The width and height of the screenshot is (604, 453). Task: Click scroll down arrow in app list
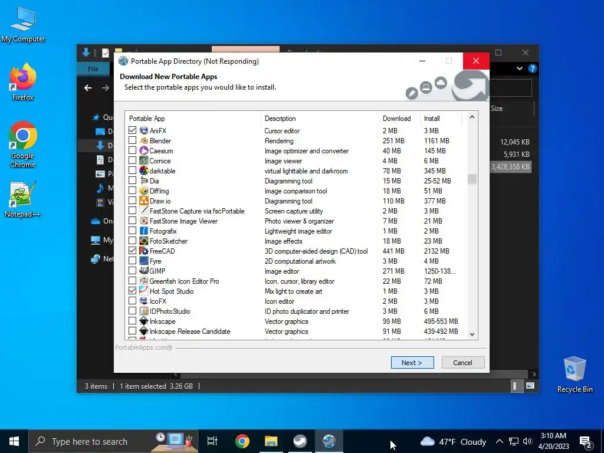[472, 334]
